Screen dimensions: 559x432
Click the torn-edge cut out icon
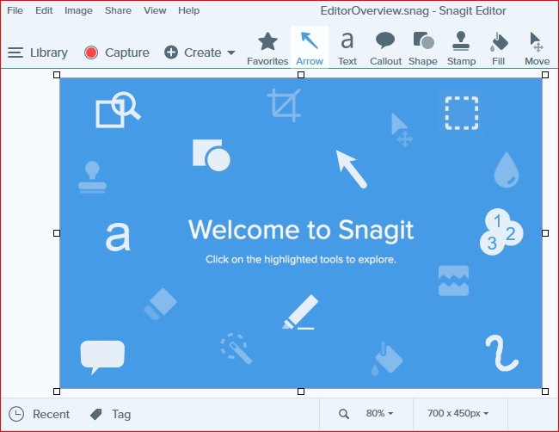pos(453,281)
